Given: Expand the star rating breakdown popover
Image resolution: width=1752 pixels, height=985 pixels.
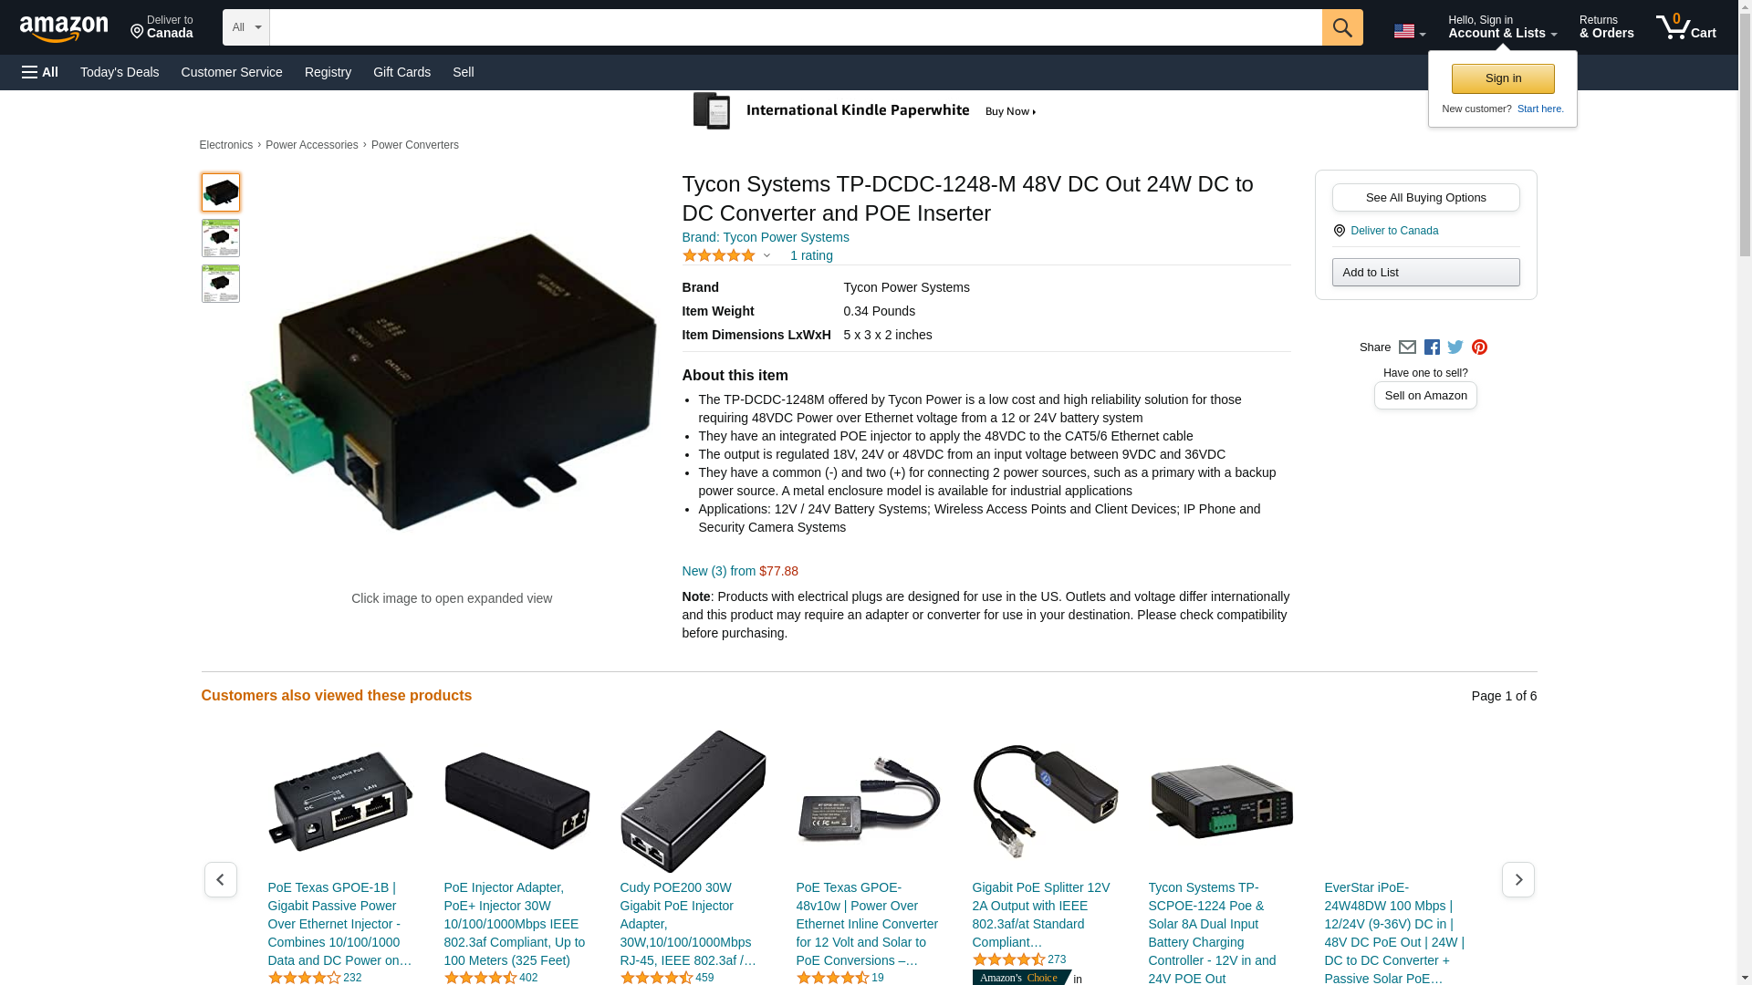Looking at the screenshot, I should [726, 256].
